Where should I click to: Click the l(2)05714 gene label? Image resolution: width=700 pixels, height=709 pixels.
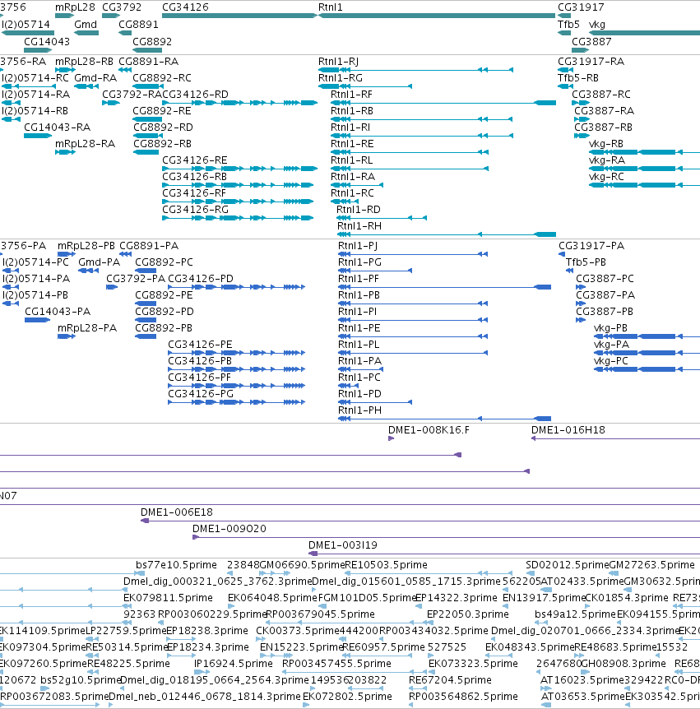[x=25, y=25]
